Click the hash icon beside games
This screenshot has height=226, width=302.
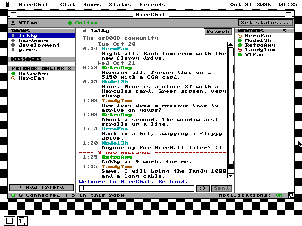pyautogui.click(x=13, y=50)
